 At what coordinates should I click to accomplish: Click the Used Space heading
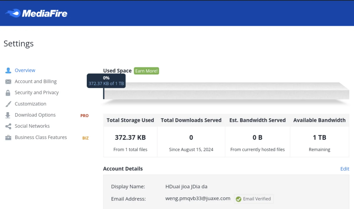coord(117,71)
